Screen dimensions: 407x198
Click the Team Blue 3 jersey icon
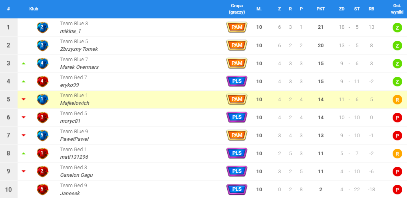point(43,28)
